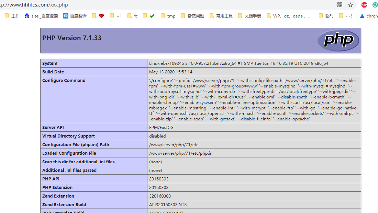Bookmark this page with the star icon
Screen dimensions: 378x213
(x=351, y=5)
